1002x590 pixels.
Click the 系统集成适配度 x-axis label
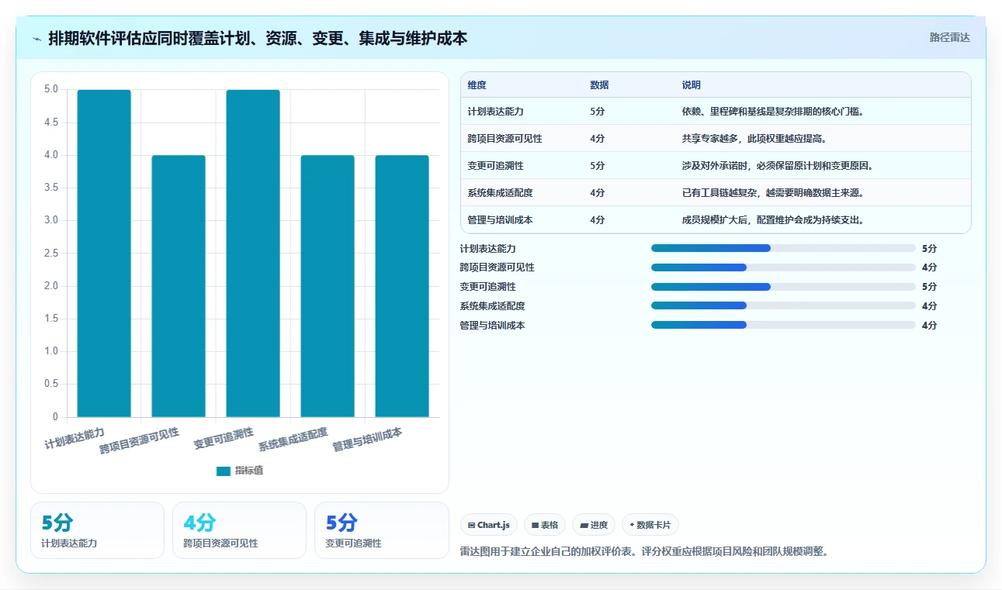[x=293, y=440]
